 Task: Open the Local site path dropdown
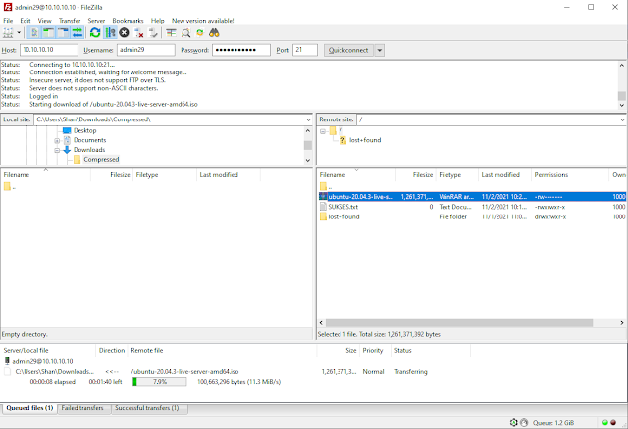(308, 119)
